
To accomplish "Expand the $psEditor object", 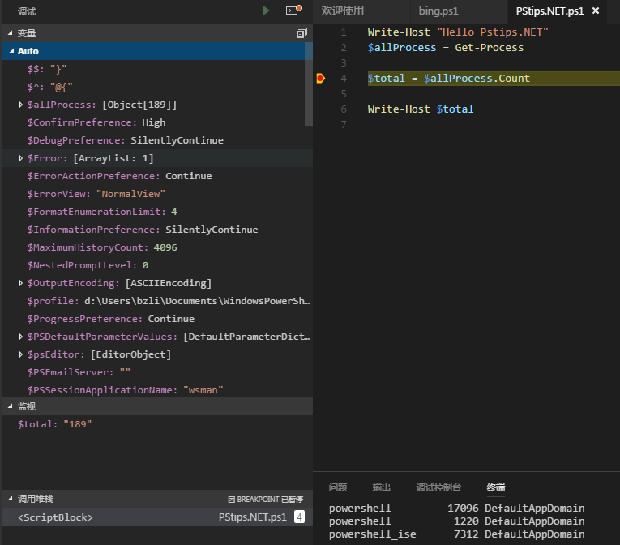I will click(x=20, y=354).
